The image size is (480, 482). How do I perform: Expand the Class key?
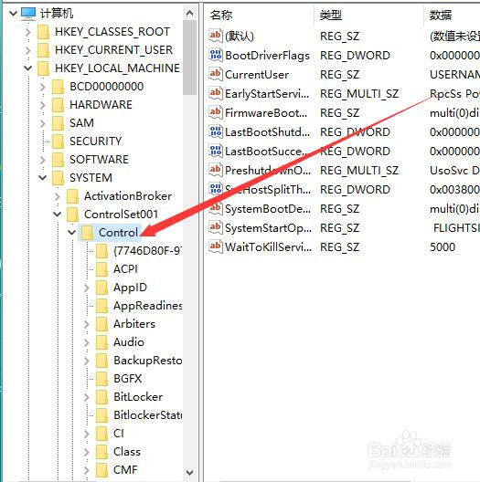click(87, 452)
